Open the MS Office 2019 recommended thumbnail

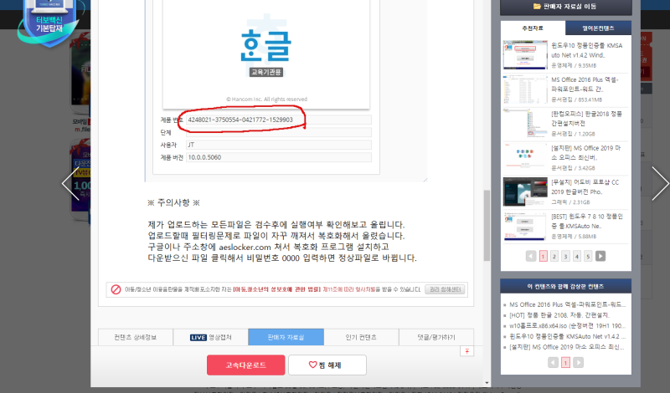click(525, 157)
